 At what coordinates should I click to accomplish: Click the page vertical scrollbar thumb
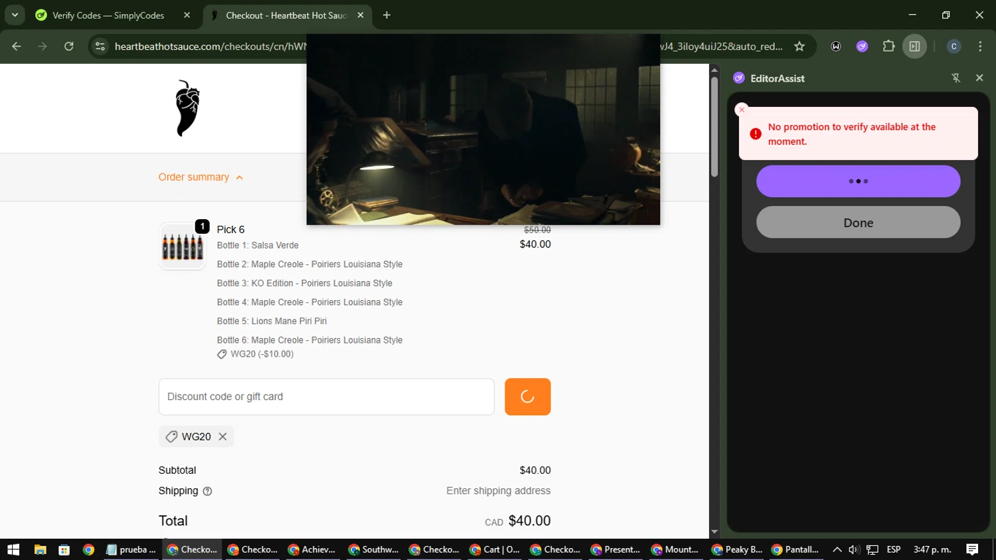coord(714,127)
